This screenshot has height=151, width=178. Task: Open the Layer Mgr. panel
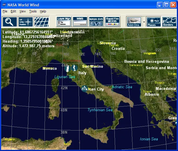tap(64, 22)
